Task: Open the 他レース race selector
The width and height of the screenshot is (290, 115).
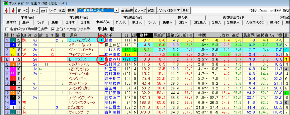Action: tap(23, 11)
